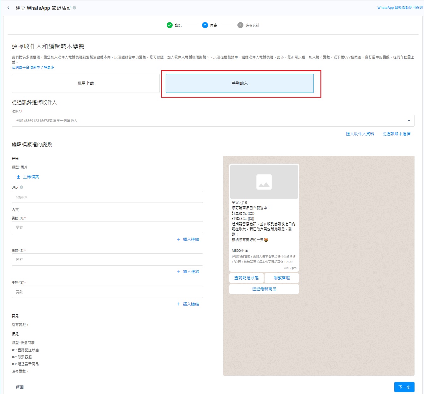Click 插入連結 under the 變數 {{1}} field
Screen dimensions: 424x394
point(188,239)
